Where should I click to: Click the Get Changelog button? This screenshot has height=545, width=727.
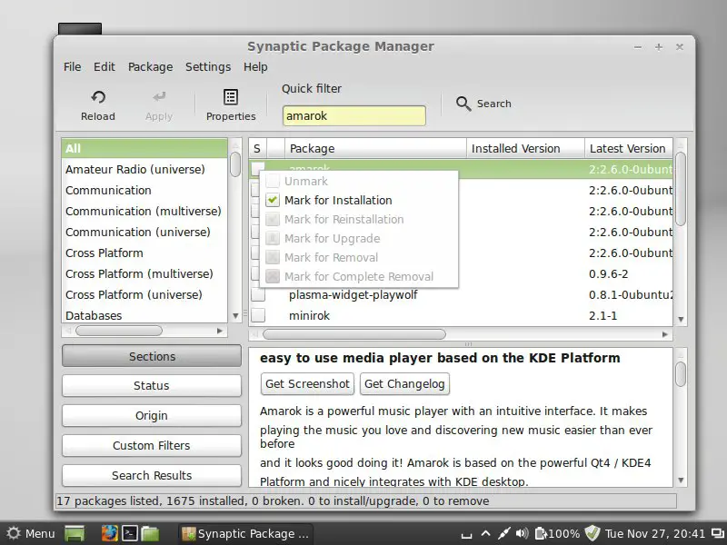[404, 383]
